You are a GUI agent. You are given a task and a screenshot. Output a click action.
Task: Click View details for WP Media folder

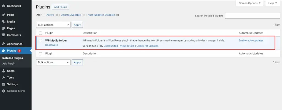(x=127, y=46)
